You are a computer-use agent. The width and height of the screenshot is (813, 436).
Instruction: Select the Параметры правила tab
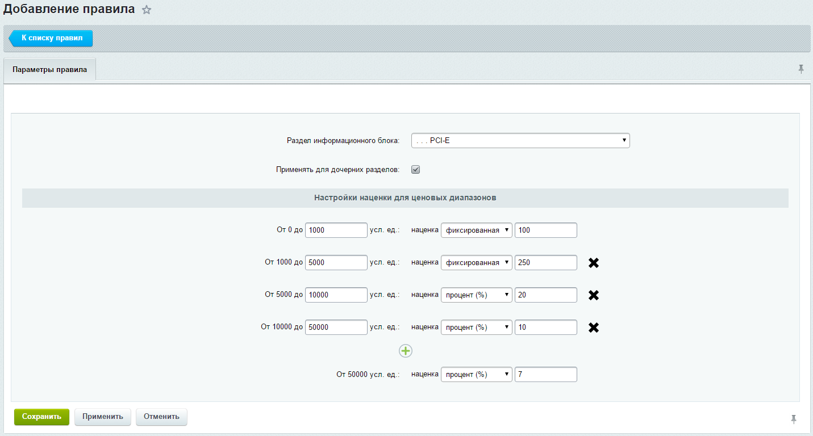50,69
